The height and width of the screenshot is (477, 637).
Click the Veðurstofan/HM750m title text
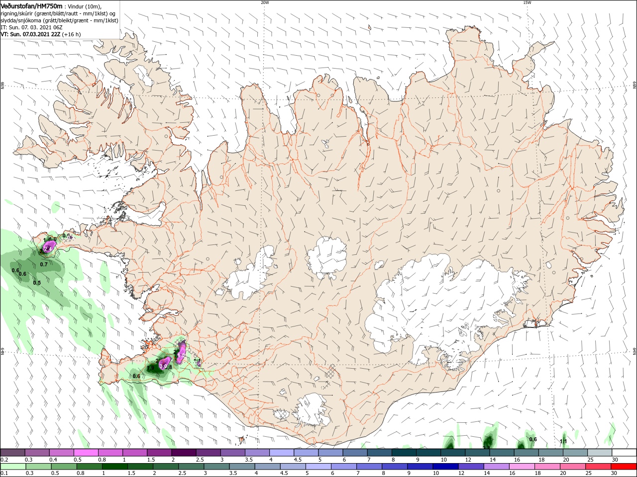[x=32, y=6]
